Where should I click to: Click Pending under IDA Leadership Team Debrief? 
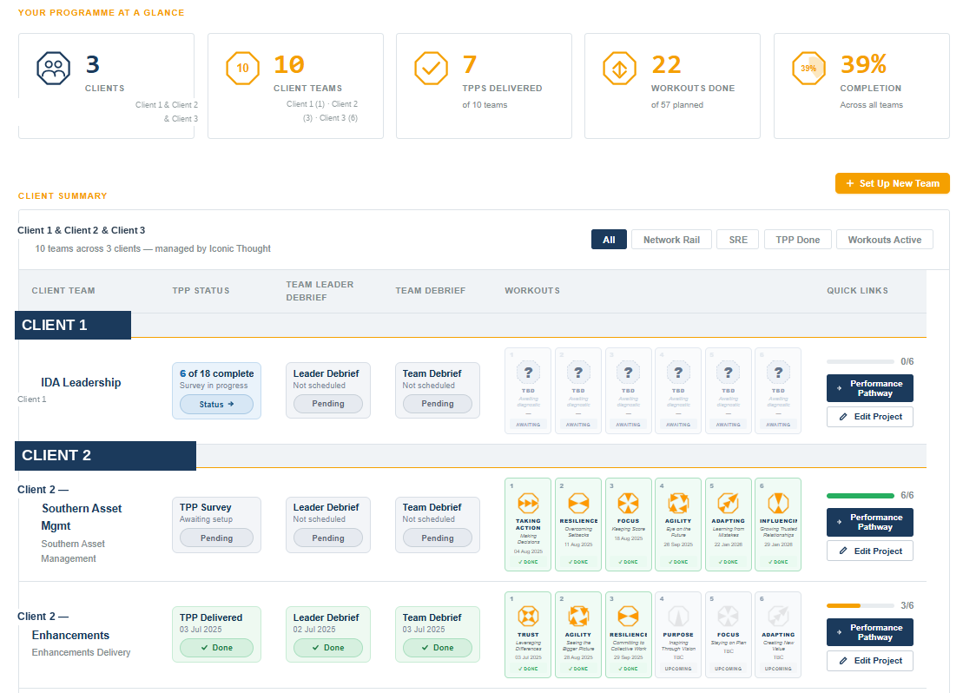pos(438,404)
